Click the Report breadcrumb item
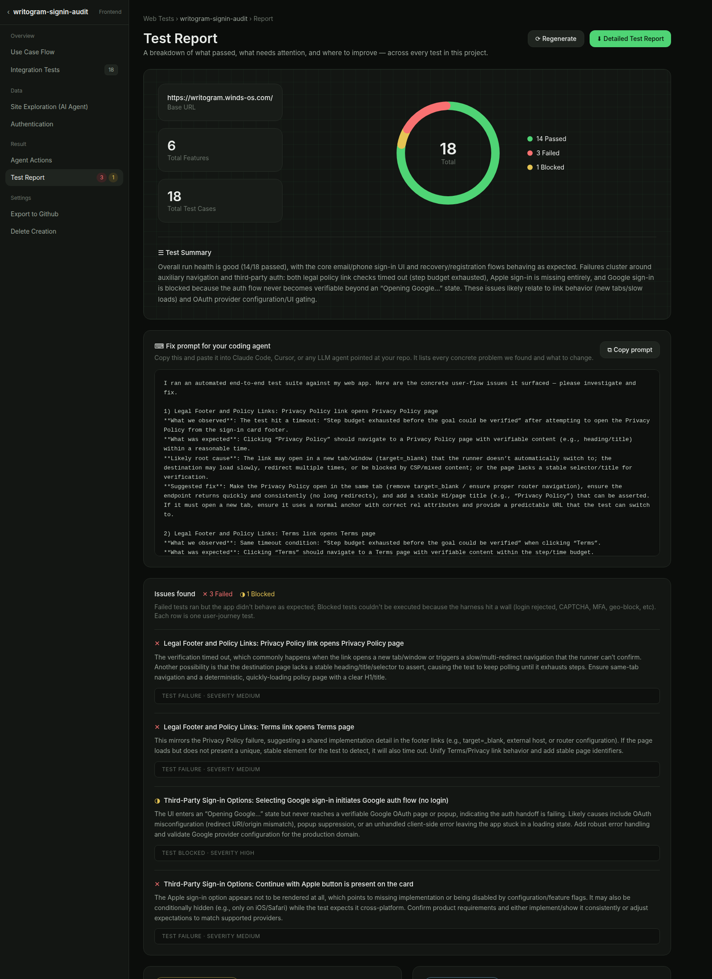Image resolution: width=712 pixels, height=979 pixels. 263,19
